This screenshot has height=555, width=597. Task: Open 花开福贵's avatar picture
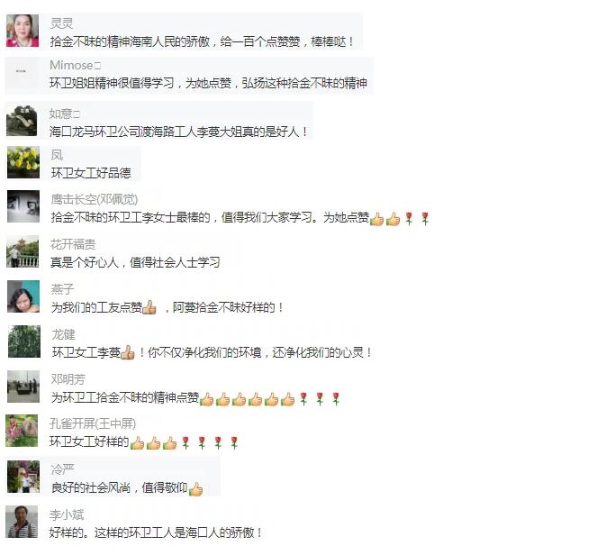tap(23, 251)
